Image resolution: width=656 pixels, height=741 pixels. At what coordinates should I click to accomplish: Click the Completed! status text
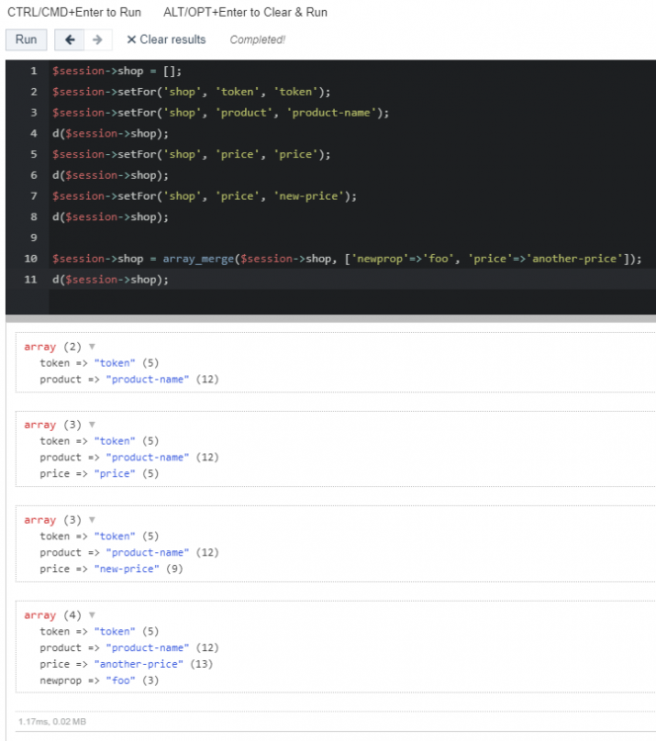(x=258, y=40)
